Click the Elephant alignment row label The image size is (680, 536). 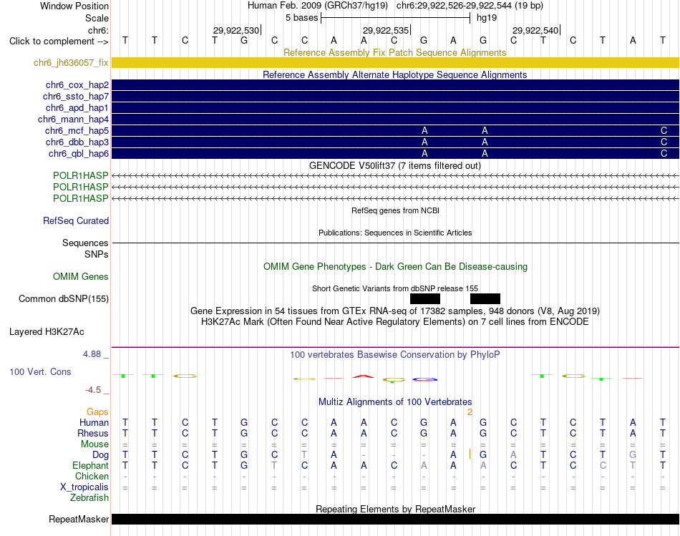click(x=90, y=466)
